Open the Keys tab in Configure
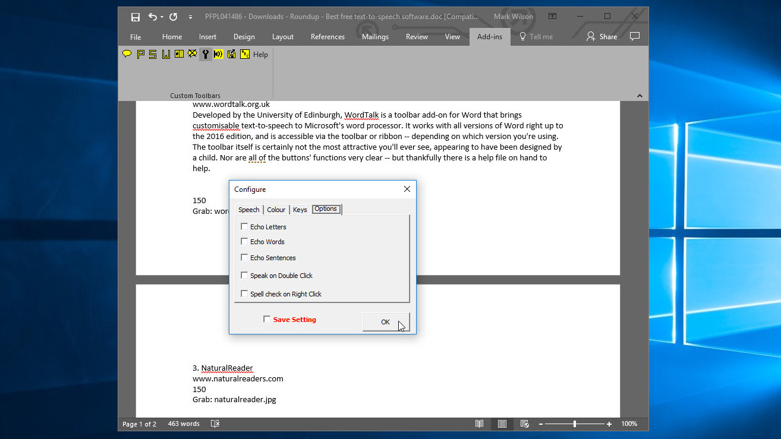The height and width of the screenshot is (439, 781). [300, 210]
